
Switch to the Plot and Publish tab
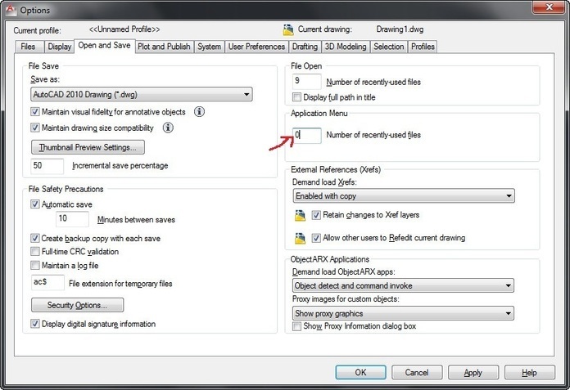164,47
